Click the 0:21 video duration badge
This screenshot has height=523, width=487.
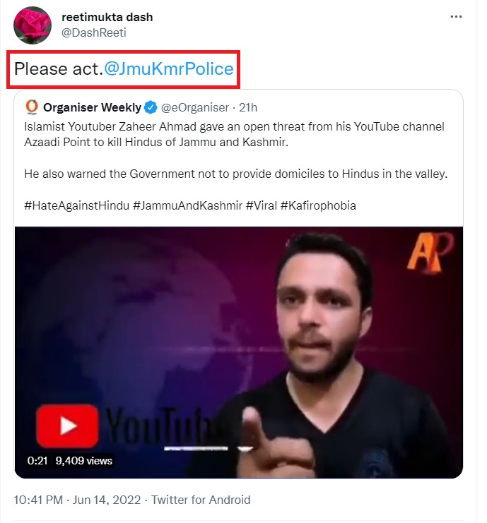pos(37,461)
